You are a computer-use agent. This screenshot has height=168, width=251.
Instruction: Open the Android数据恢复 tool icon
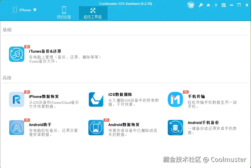96,128
